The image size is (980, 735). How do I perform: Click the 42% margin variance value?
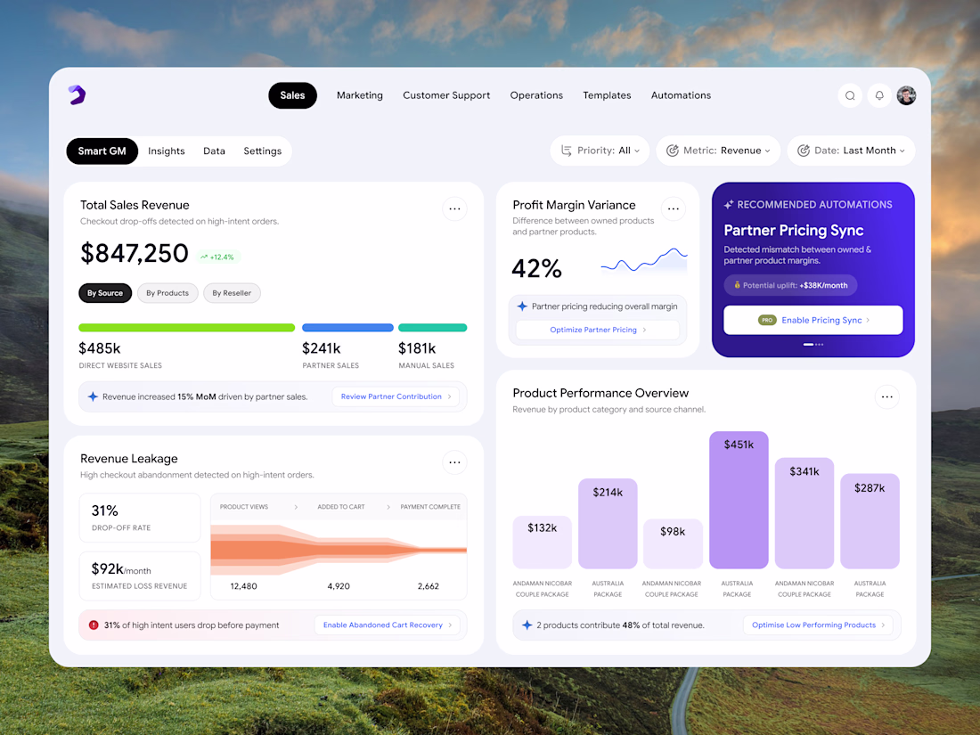[537, 269]
